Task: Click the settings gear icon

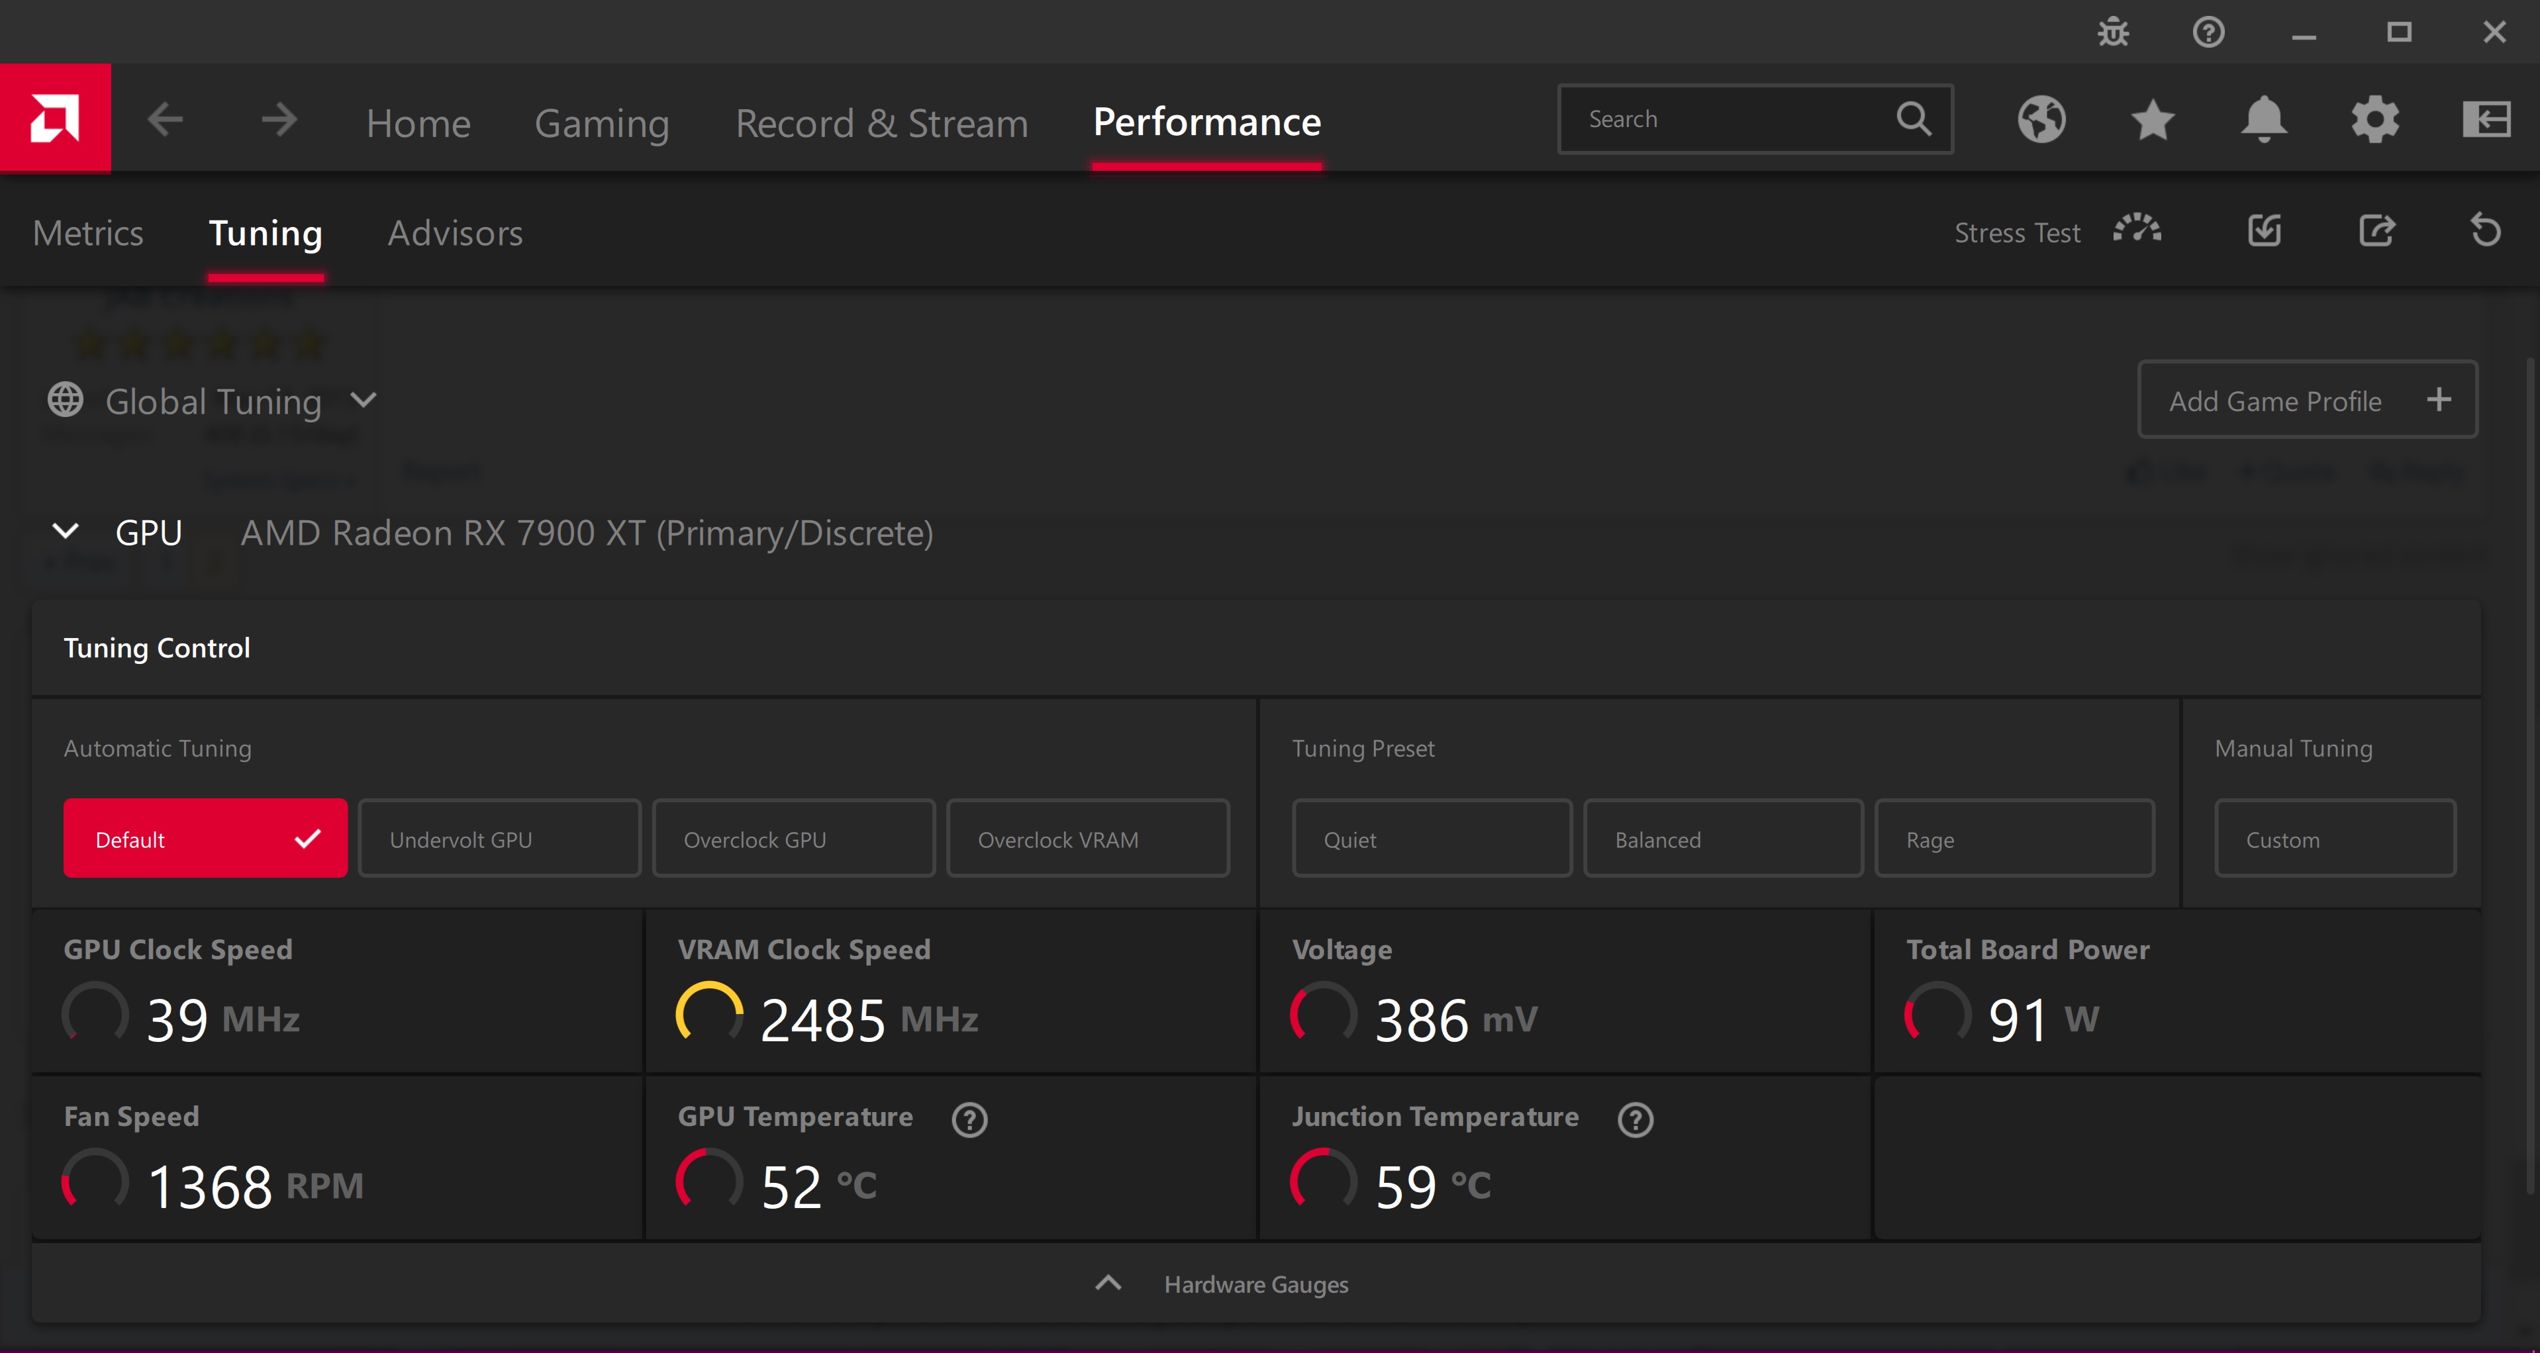Action: pyautogui.click(x=2375, y=118)
